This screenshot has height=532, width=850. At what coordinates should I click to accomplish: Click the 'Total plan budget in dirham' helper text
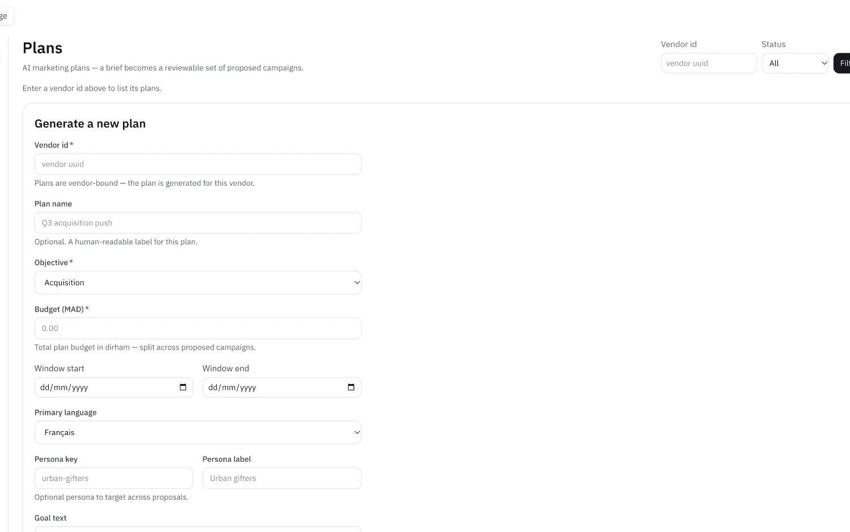pyautogui.click(x=145, y=347)
